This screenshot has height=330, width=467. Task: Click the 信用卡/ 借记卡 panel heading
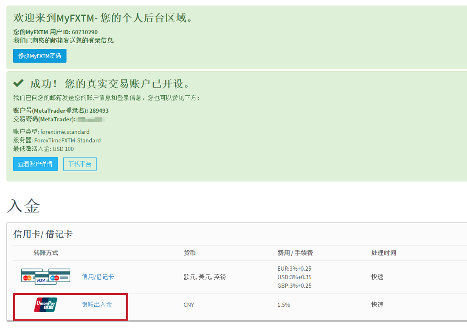pos(43,234)
